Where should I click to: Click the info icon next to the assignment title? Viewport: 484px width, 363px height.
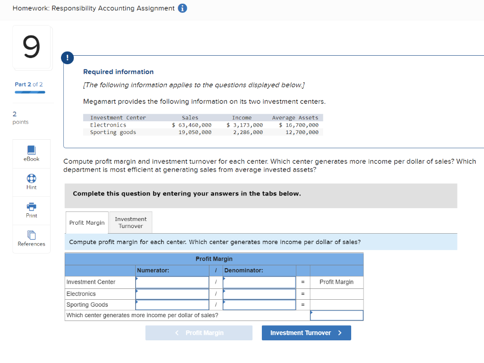click(x=182, y=8)
